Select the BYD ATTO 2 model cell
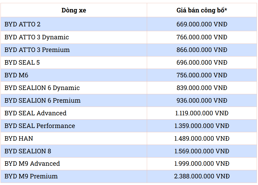258x185 pixels. point(22,24)
